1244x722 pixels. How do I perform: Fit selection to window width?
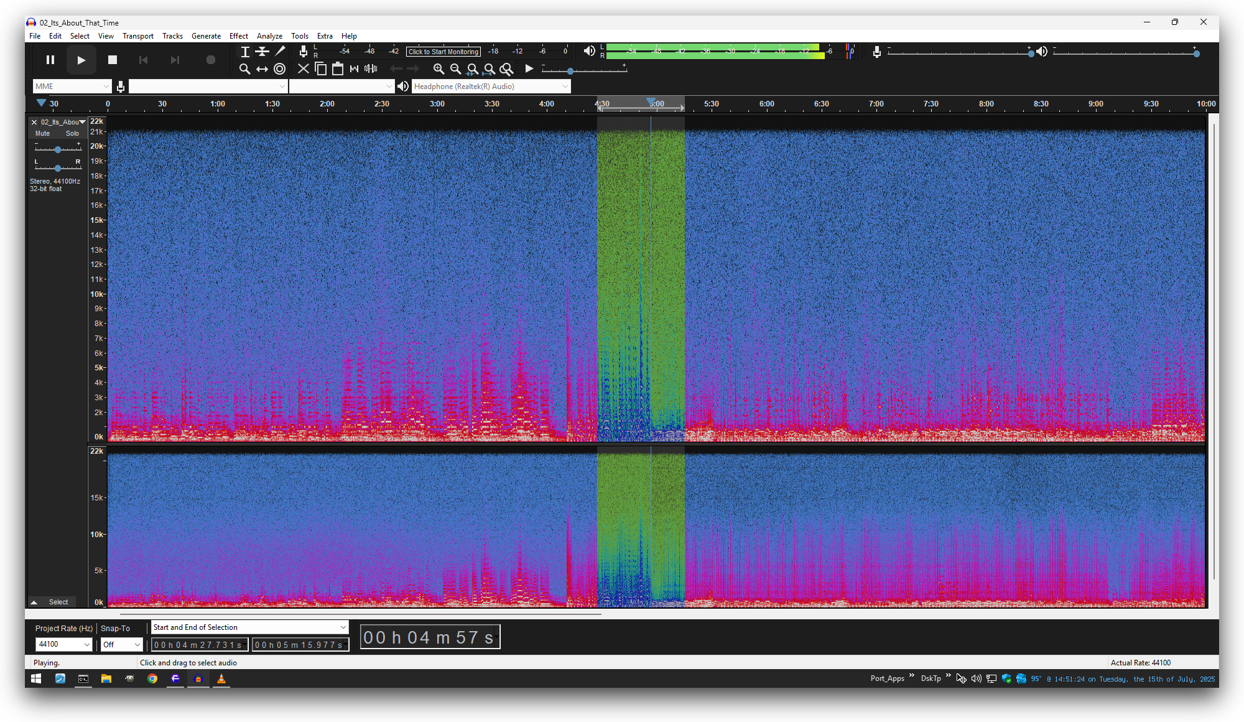click(472, 69)
